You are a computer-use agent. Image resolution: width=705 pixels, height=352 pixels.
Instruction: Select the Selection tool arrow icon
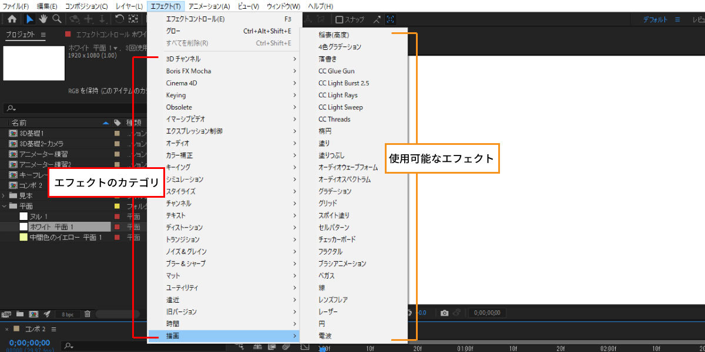pyautogui.click(x=29, y=19)
